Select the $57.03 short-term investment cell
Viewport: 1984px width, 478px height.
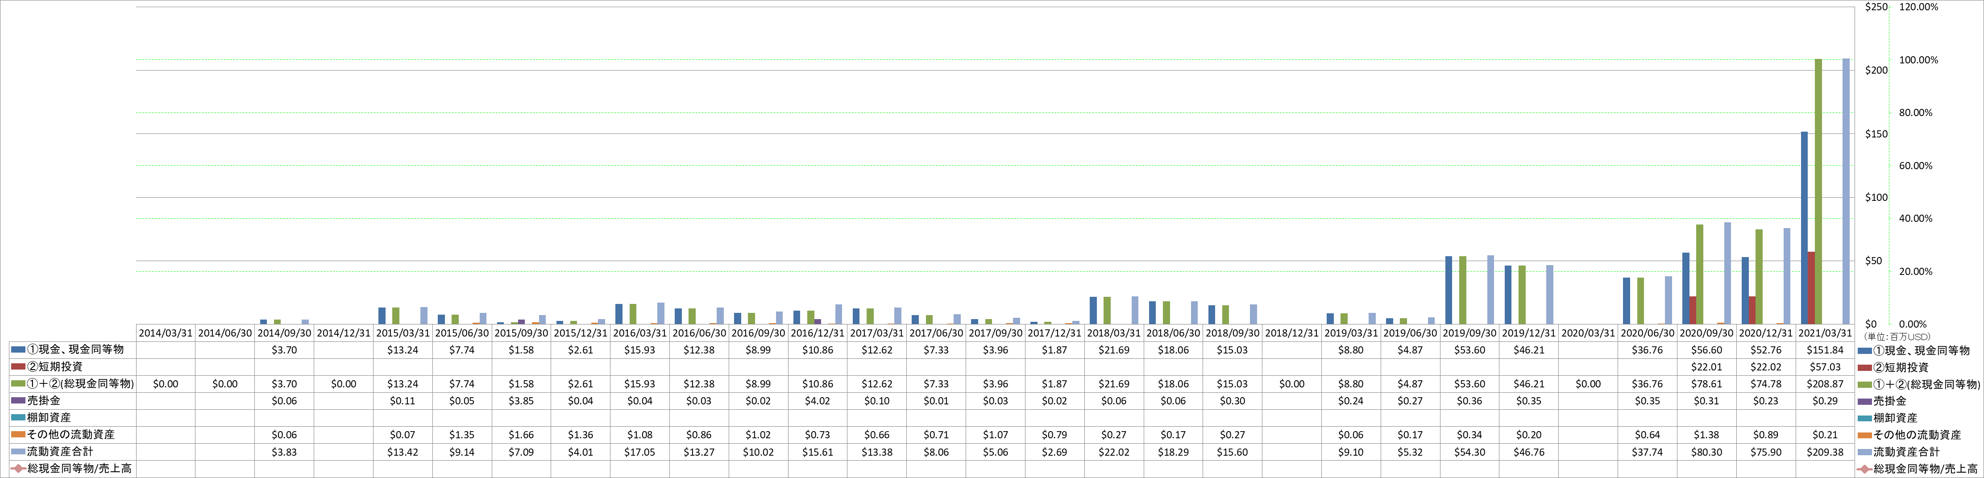pos(1825,367)
